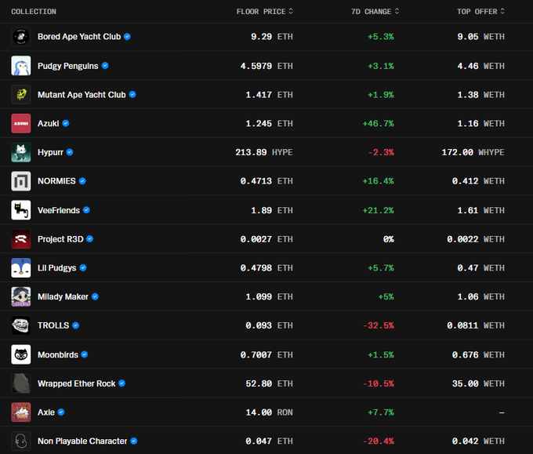Click the Wrapped Ether Rock thumbnail

pyautogui.click(x=20, y=383)
